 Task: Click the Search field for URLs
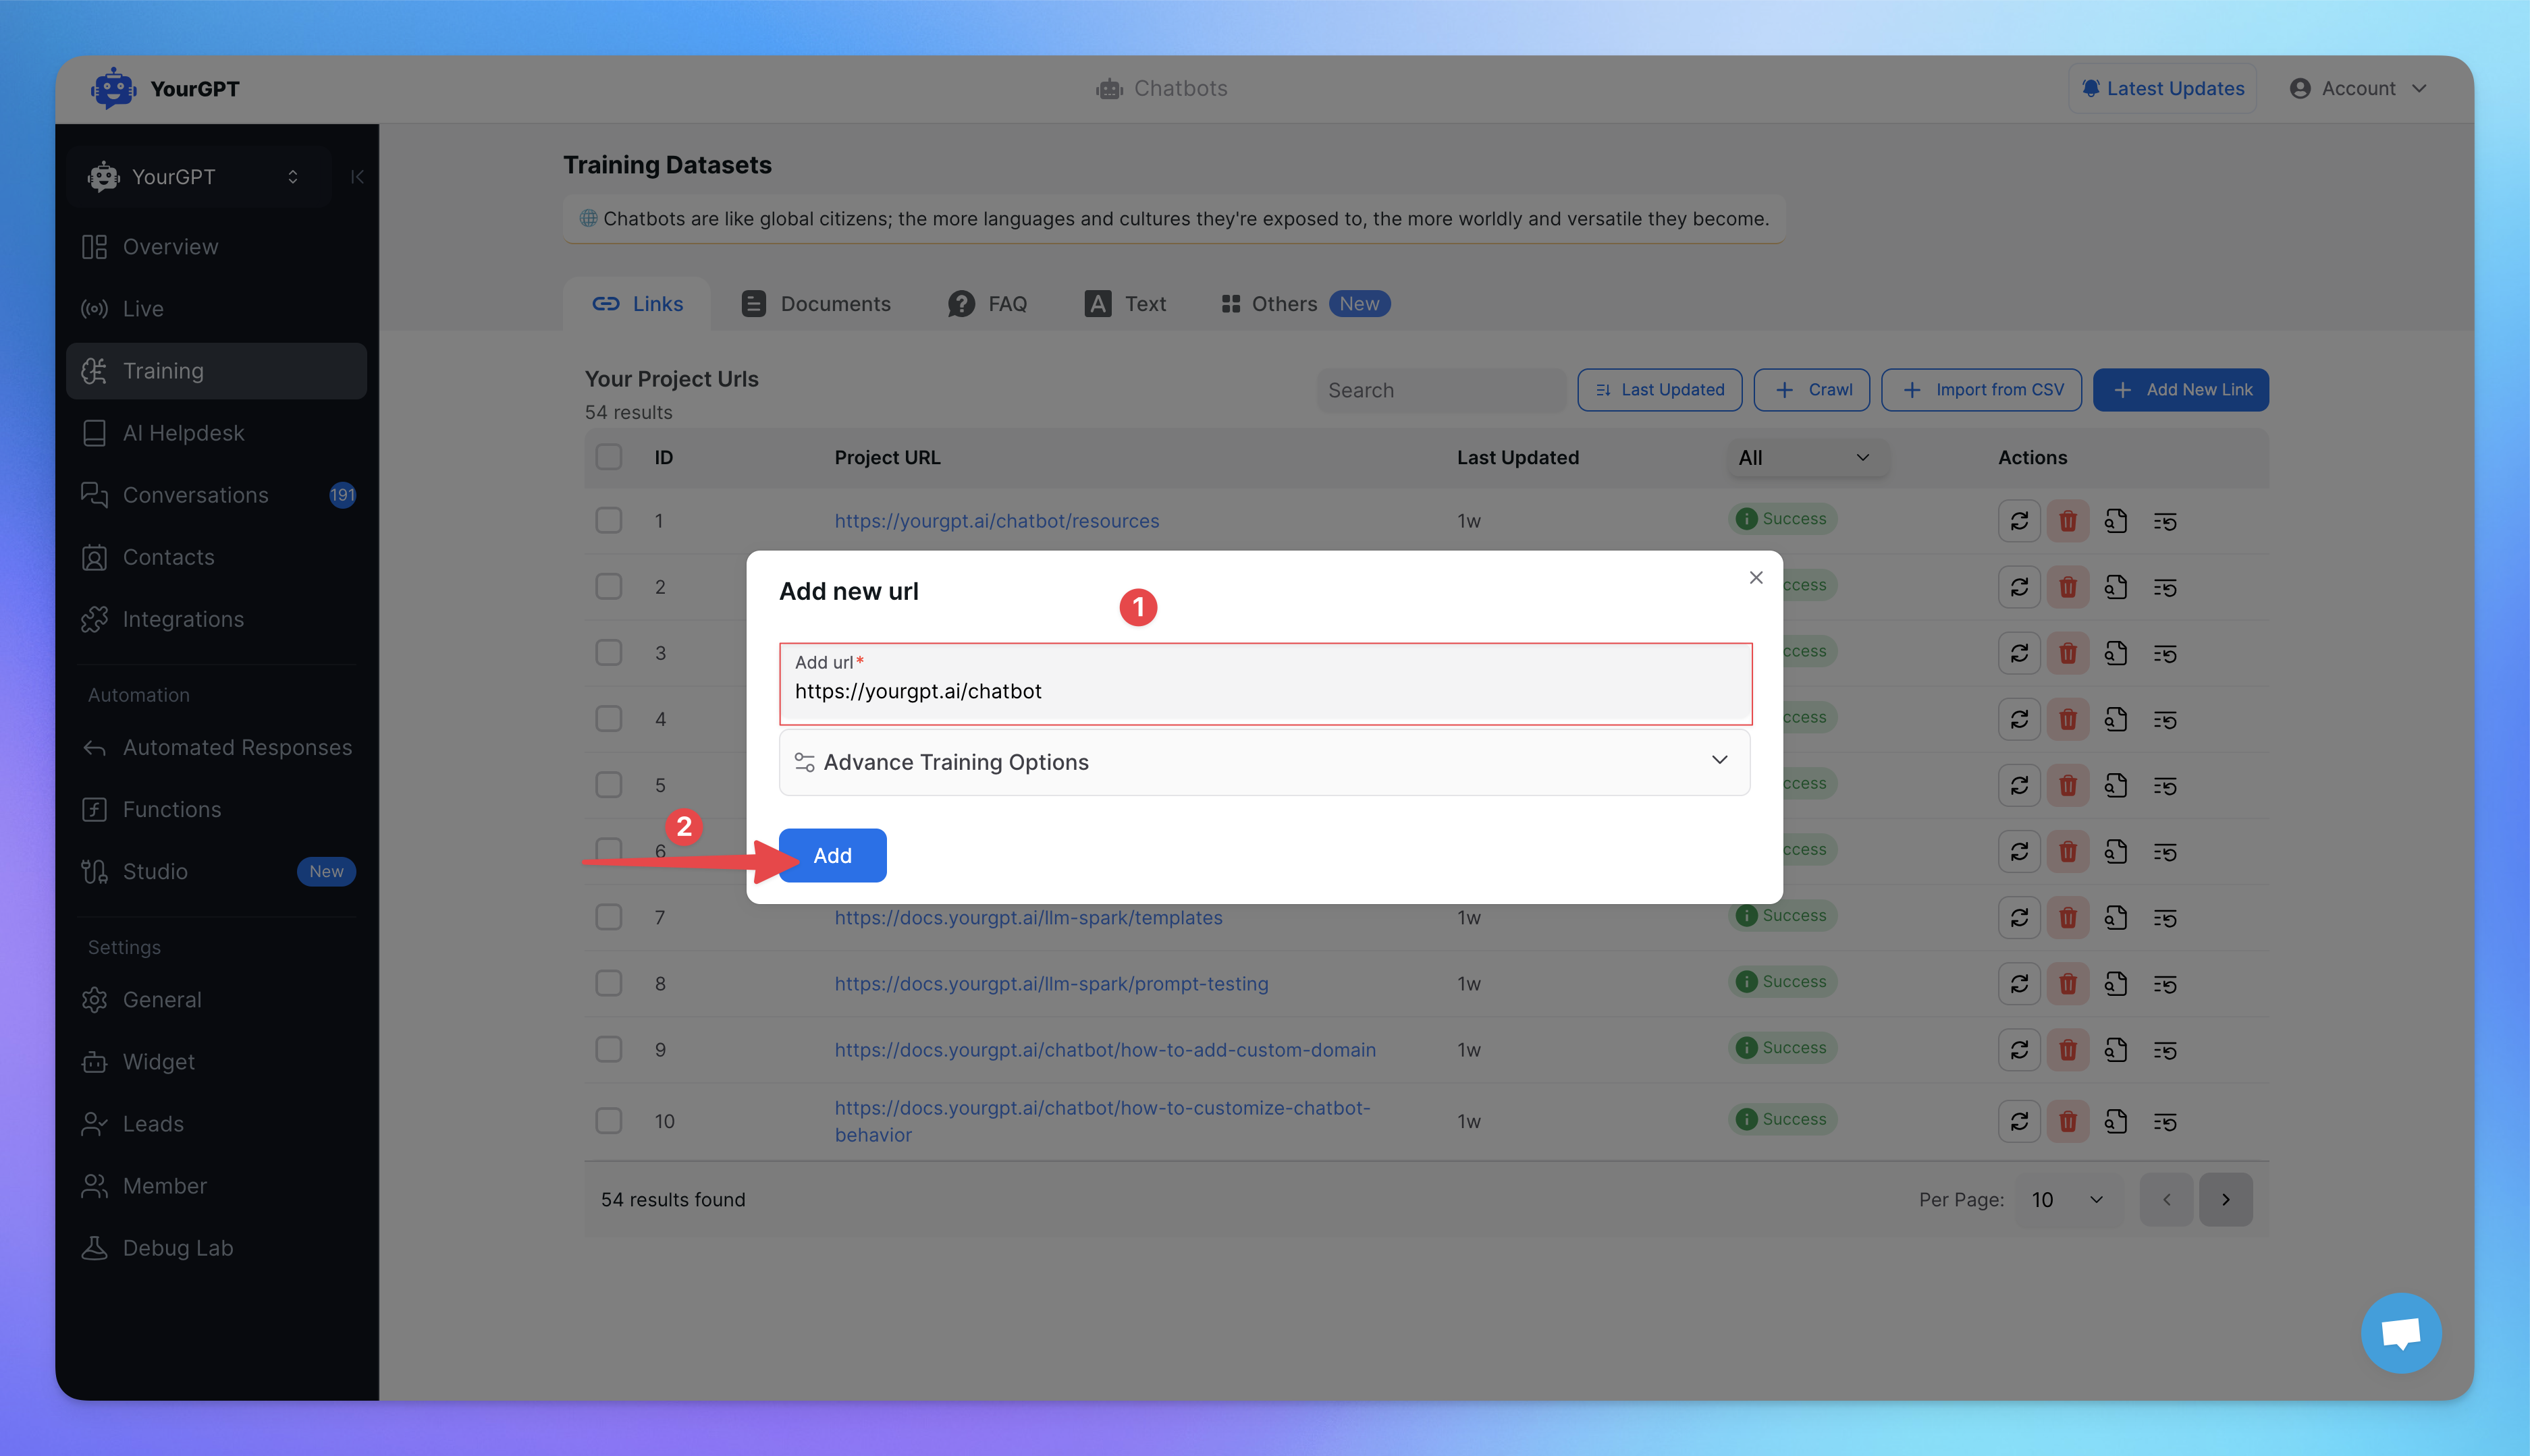pyautogui.click(x=1442, y=390)
